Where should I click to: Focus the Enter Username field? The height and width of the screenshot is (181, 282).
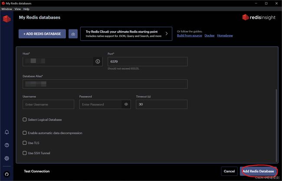49,104
